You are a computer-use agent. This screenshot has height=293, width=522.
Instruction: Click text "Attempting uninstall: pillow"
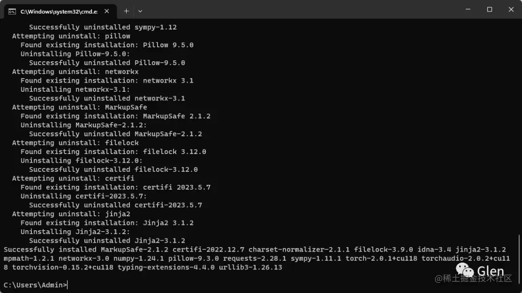[71, 36]
